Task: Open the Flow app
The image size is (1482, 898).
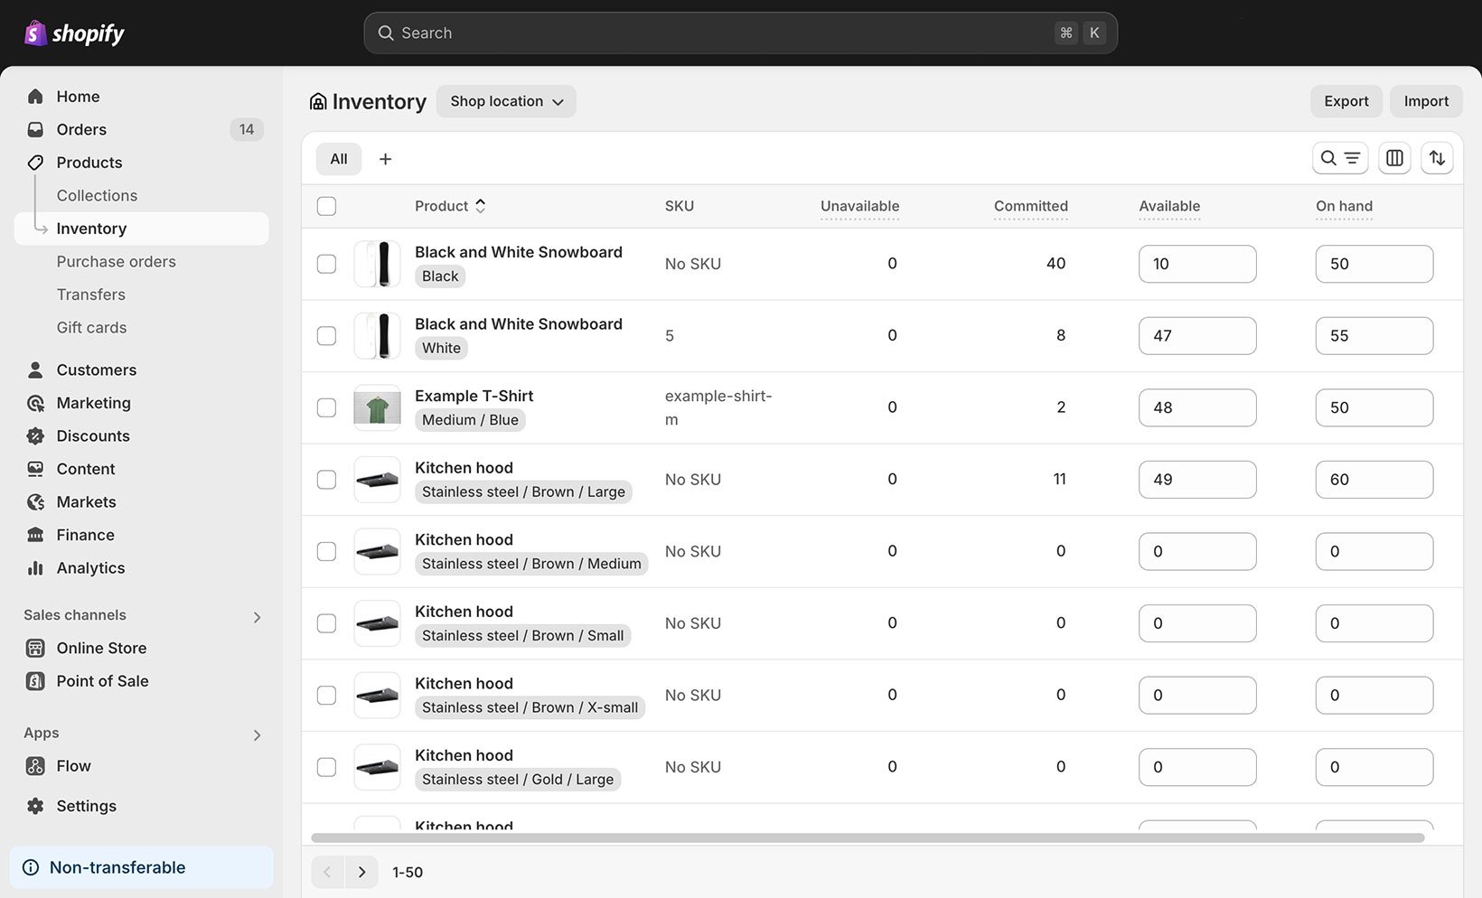Action: (73, 765)
